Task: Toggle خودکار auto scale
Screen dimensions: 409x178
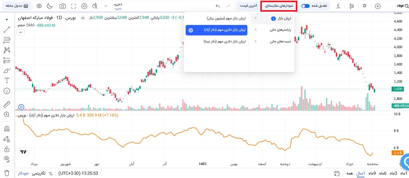Action: point(24,174)
